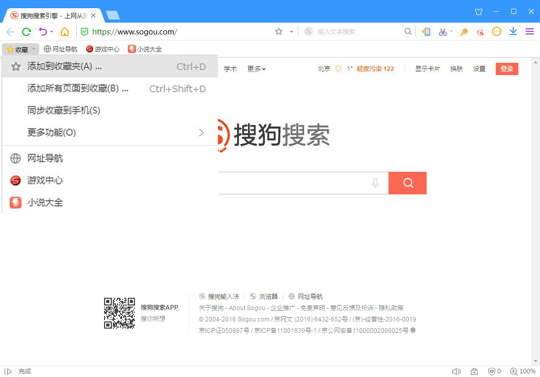Open 意见反馈及投诉 footer link
Image resolution: width=540 pixels, height=377 pixels.
tap(352, 308)
